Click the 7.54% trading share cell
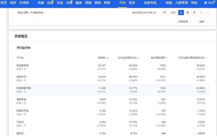The image size is (217, 136). click(x=201, y=111)
